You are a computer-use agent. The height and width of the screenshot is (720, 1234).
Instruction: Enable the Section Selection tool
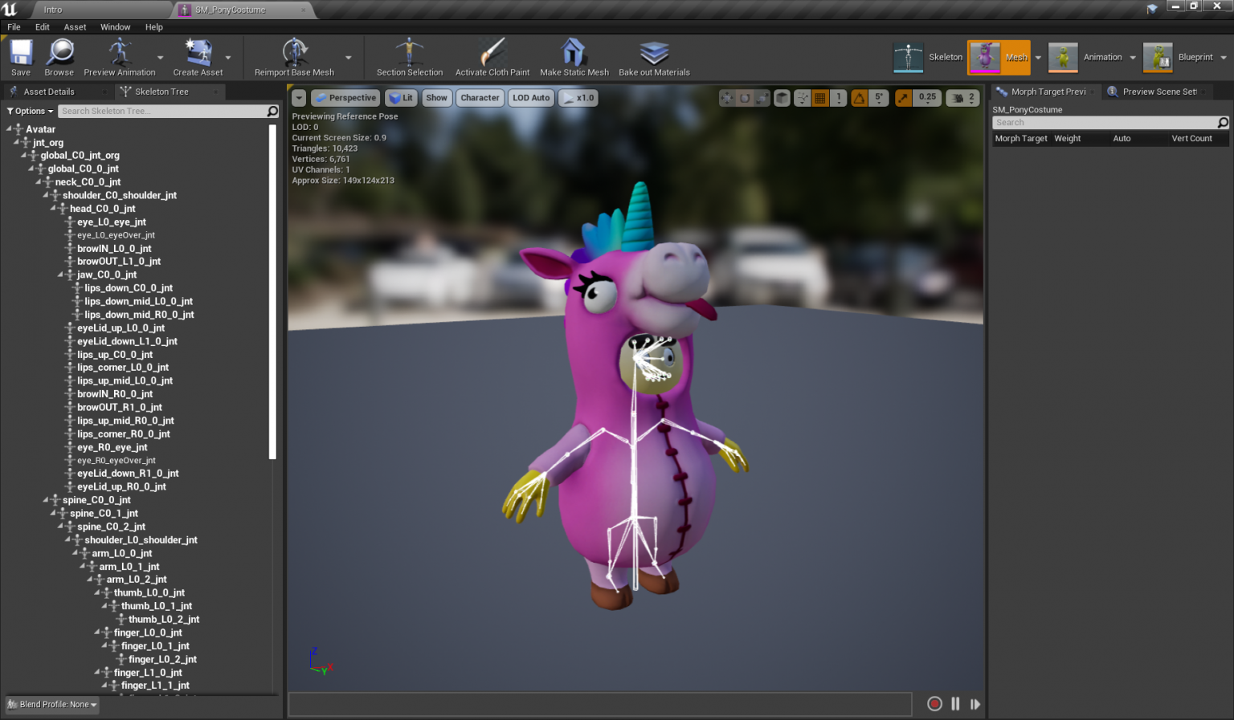(410, 57)
